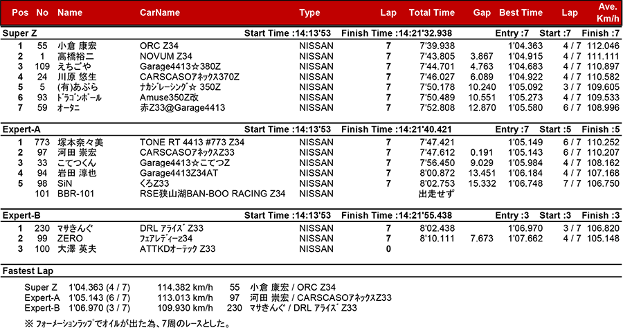This screenshot has height=330, width=623.
Task: Click best time '1'07.662'
Action: pyautogui.click(x=525, y=239)
